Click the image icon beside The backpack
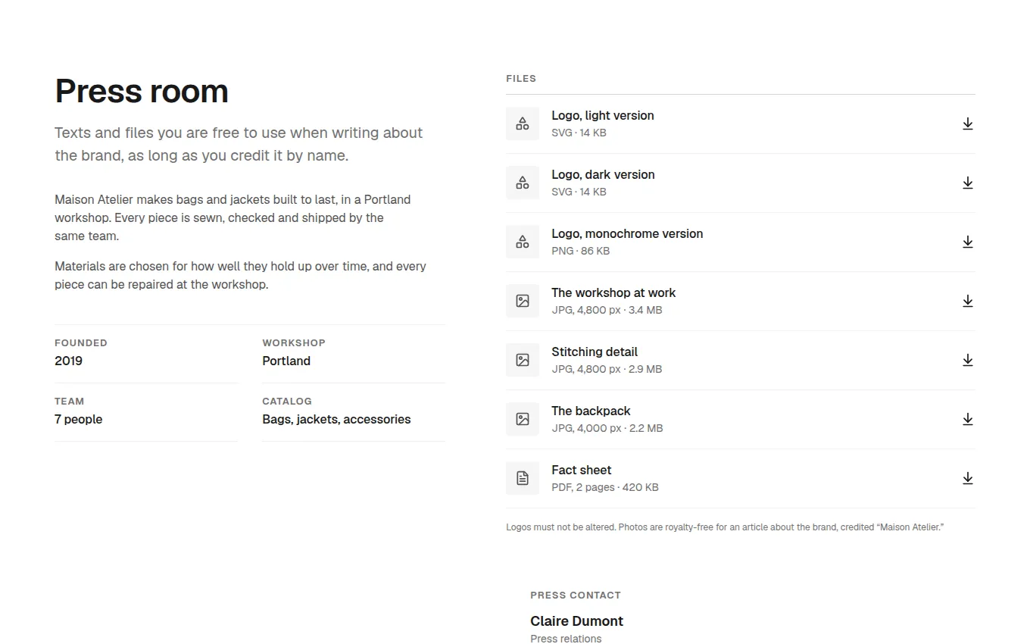 click(x=523, y=419)
